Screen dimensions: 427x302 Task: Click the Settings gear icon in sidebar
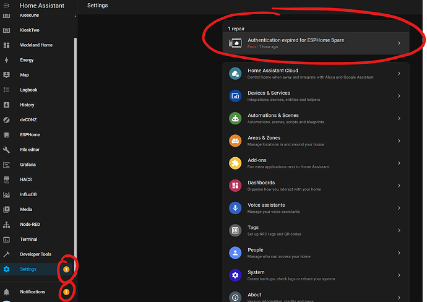[6, 269]
